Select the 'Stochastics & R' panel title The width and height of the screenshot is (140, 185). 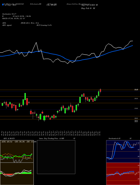click(x=115, y=138)
